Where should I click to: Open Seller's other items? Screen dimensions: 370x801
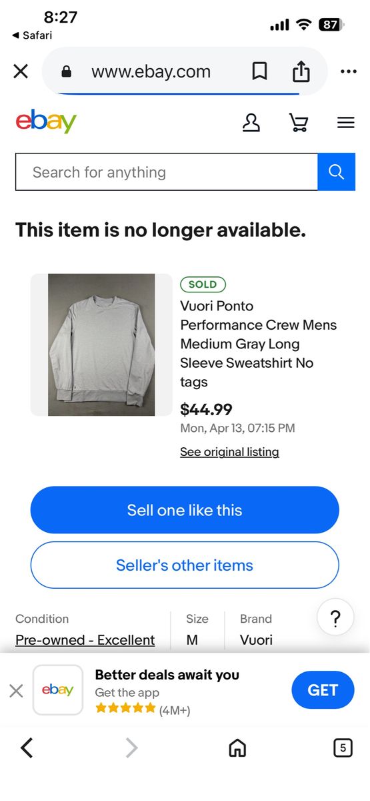click(x=185, y=565)
